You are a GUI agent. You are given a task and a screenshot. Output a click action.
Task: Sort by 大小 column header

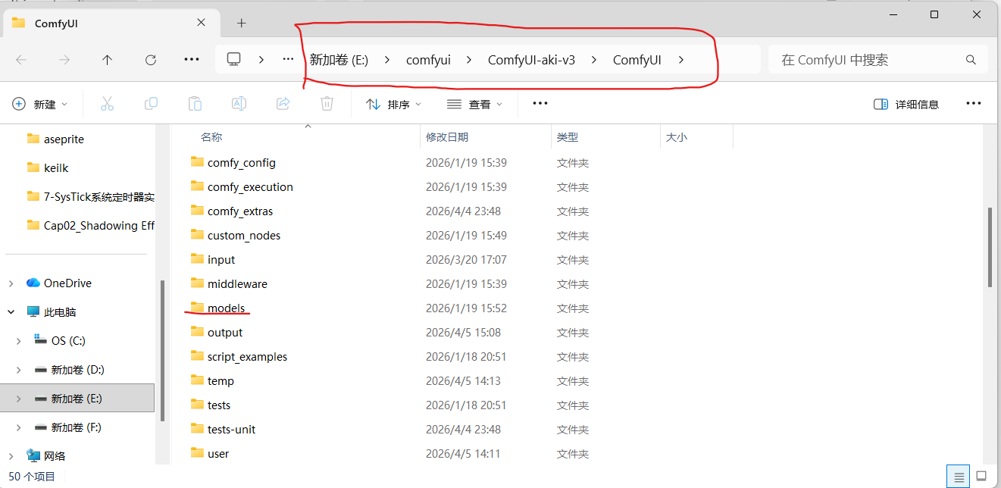[x=677, y=137]
